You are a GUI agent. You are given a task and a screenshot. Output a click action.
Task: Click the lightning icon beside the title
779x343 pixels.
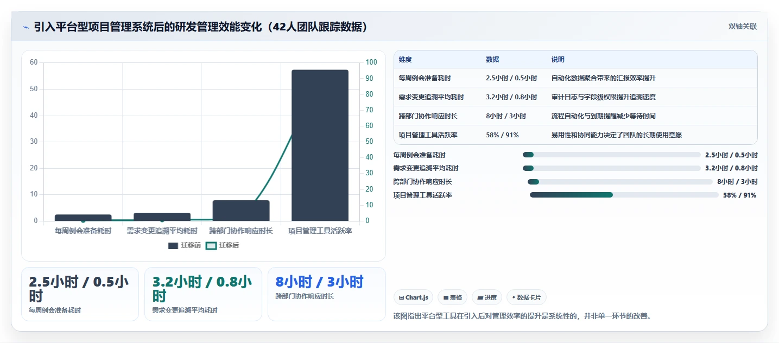[26, 27]
